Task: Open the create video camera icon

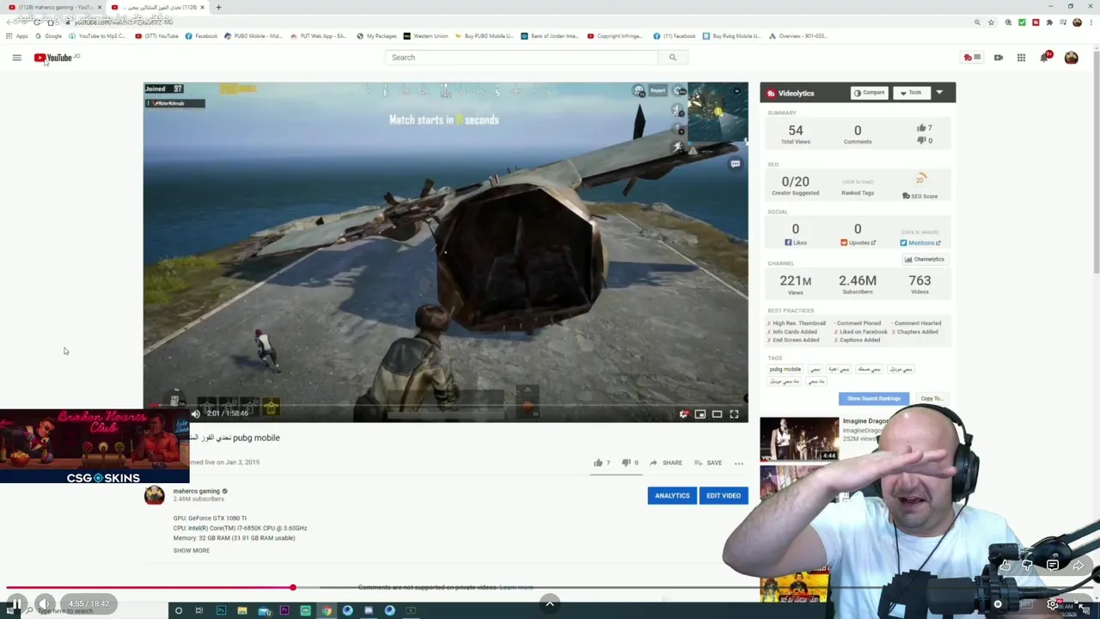Action: point(998,58)
